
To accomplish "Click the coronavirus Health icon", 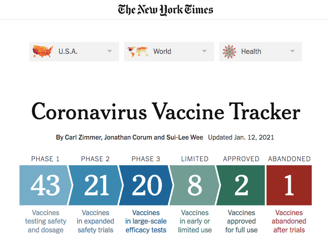I will pyautogui.click(x=229, y=52).
